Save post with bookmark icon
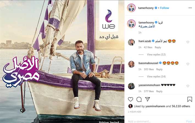The width and height of the screenshot is (195, 123). (190, 99)
